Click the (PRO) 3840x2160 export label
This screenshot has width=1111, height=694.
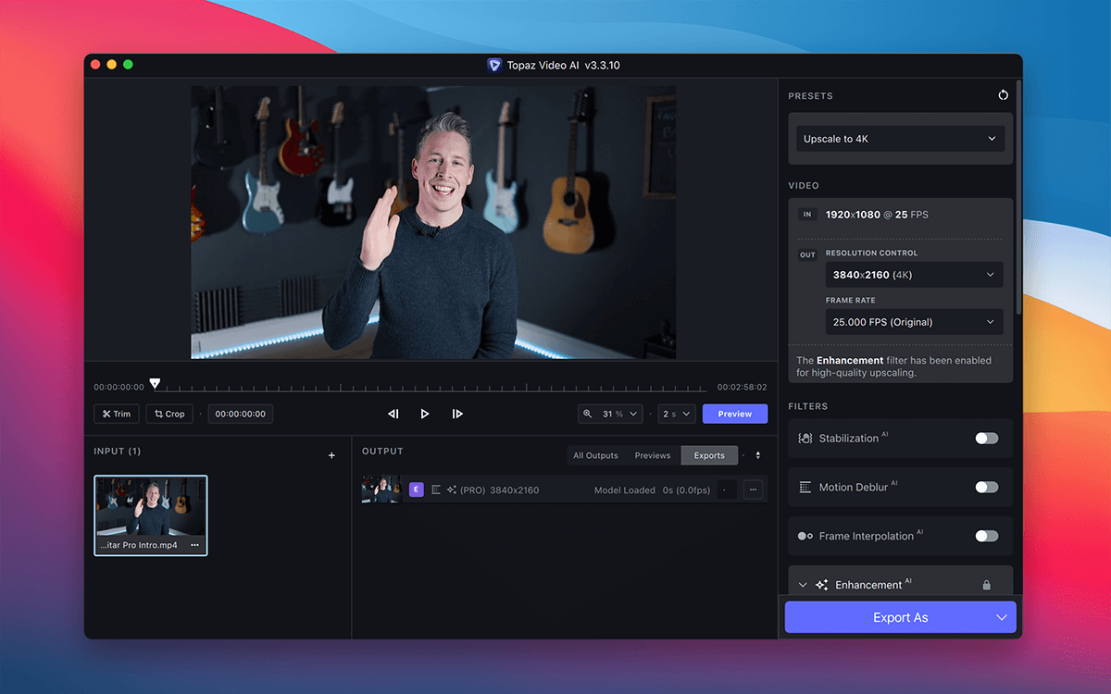[499, 490]
